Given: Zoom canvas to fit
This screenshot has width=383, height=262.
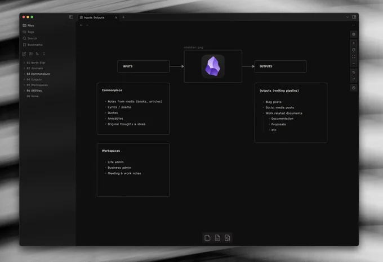Looking at the screenshot, I should 354,57.
